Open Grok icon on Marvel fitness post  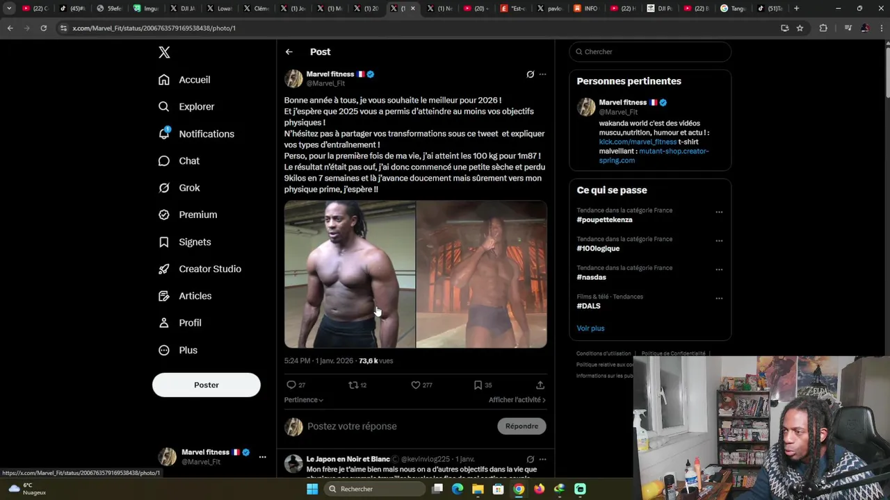[531, 74]
